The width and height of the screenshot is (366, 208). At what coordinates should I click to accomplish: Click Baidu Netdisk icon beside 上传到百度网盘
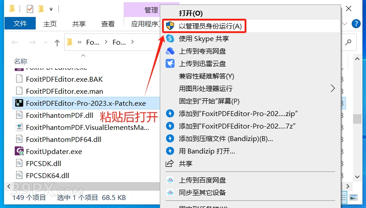tap(170, 180)
